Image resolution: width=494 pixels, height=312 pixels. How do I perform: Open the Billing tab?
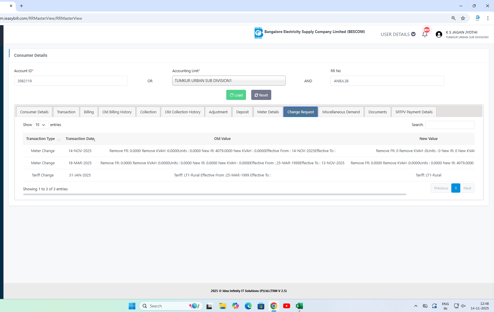pyautogui.click(x=89, y=112)
